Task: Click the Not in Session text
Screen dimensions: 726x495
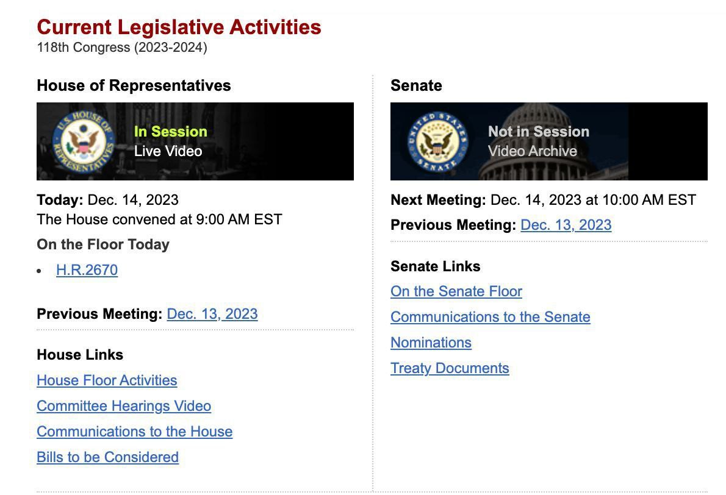Action: click(x=539, y=132)
